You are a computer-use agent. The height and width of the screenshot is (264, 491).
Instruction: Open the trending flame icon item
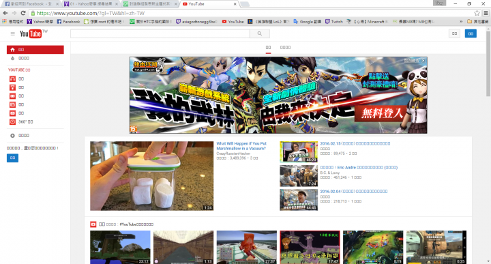coord(12,58)
